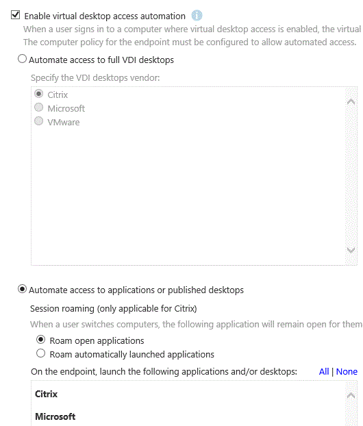Click the Microsoft group heading in applications list
This screenshot has height=426, width=363.
(55, 416)
